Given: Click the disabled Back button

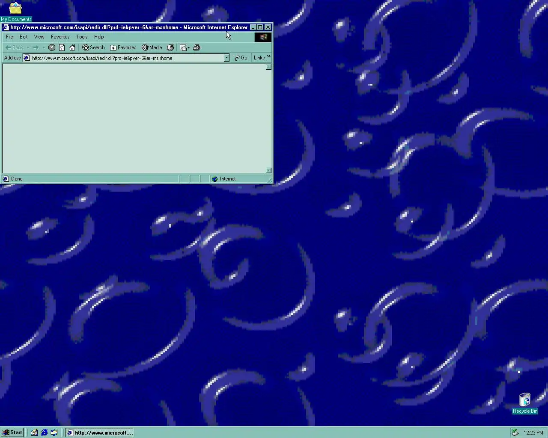Looking at the screenshot, I should (x=14, y=47).
